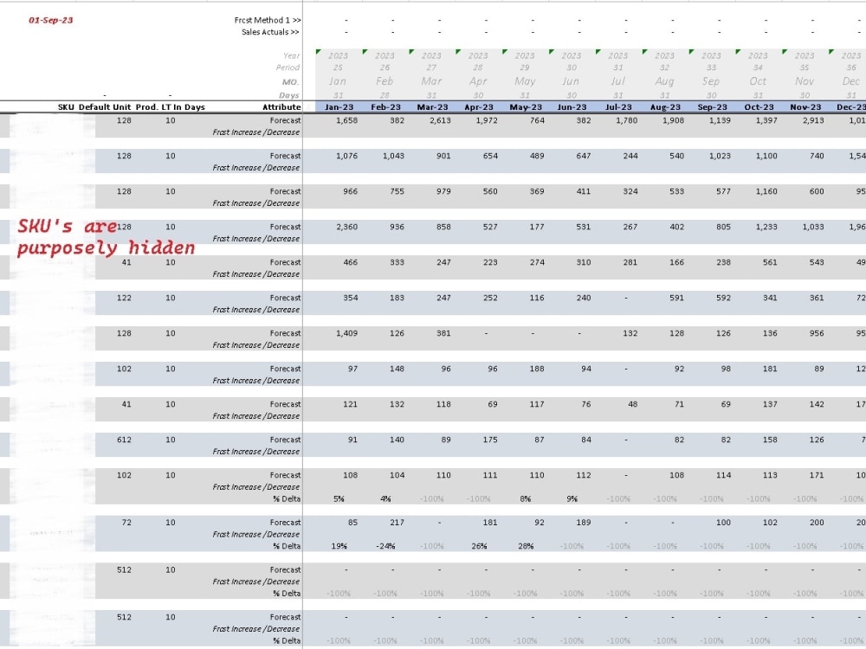866x649 pixels.
Task: Select forecast value 354
Action: [x=350, y=298]
